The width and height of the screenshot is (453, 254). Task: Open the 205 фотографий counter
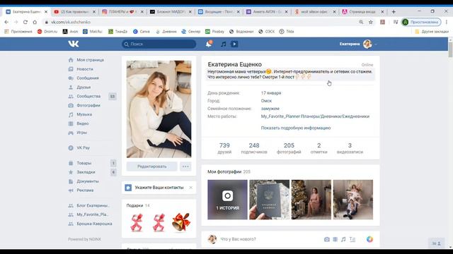click(x=289, y=148)
